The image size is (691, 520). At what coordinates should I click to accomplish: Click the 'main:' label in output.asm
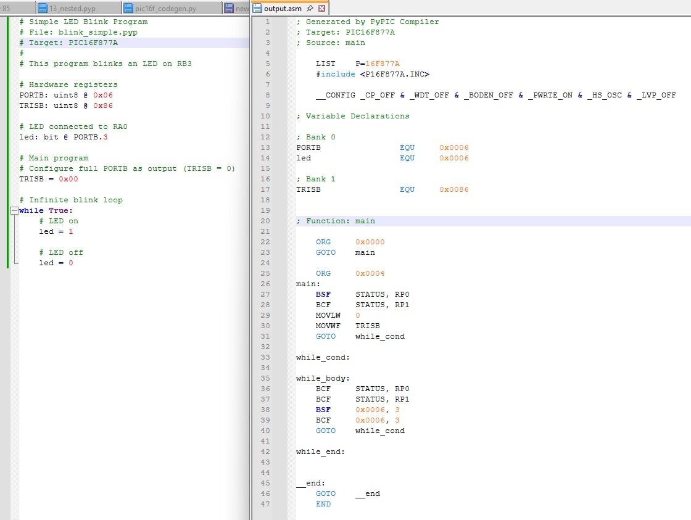pyautogui.click(x=308, y=284)
